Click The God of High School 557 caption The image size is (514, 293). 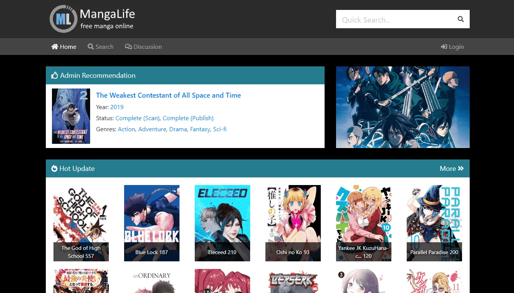pos(81,252)
